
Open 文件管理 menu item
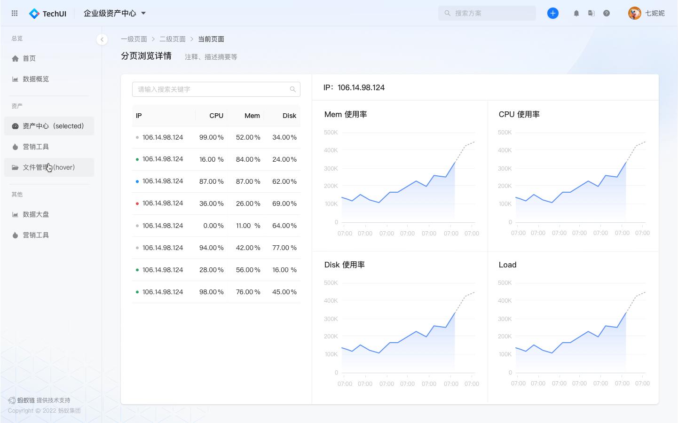(49, 167)
